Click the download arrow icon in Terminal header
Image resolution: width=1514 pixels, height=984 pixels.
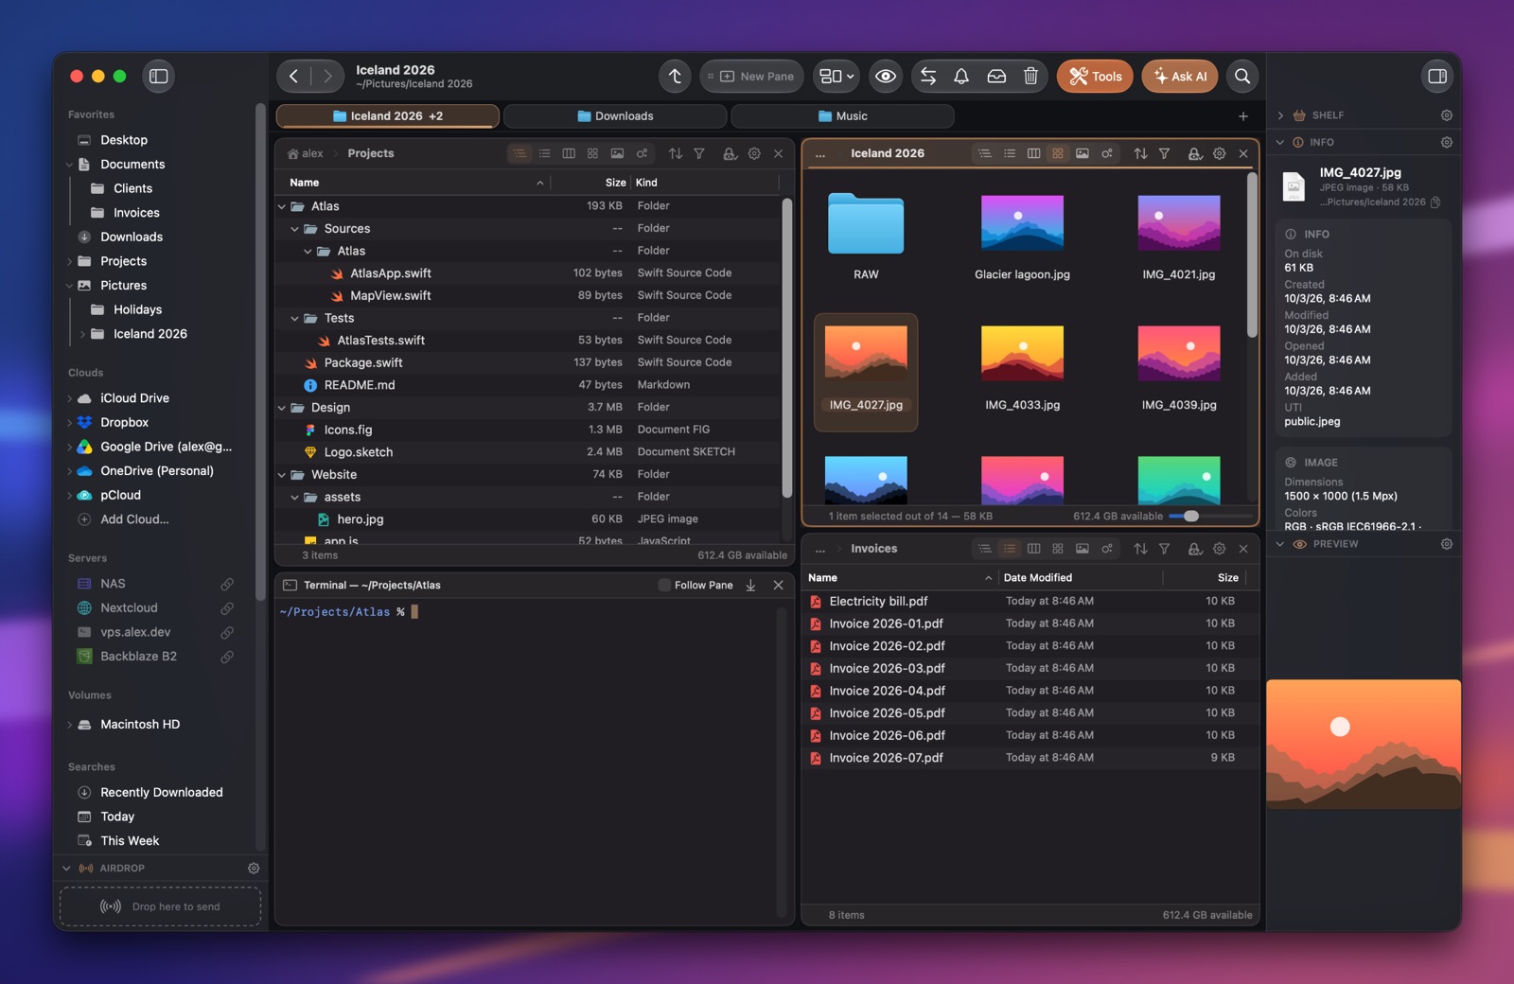click(750, 586)
